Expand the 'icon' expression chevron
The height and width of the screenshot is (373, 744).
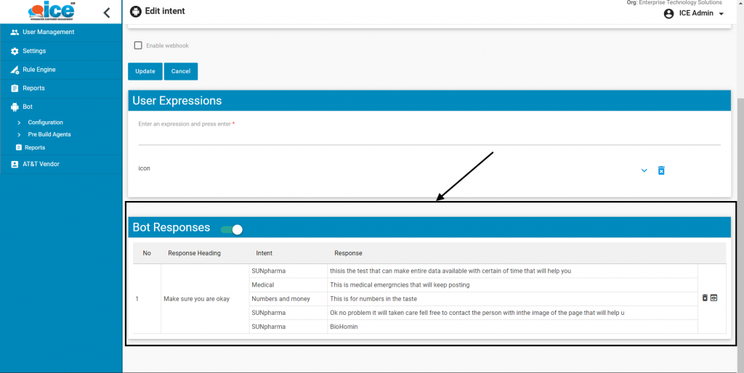(644, 171)
